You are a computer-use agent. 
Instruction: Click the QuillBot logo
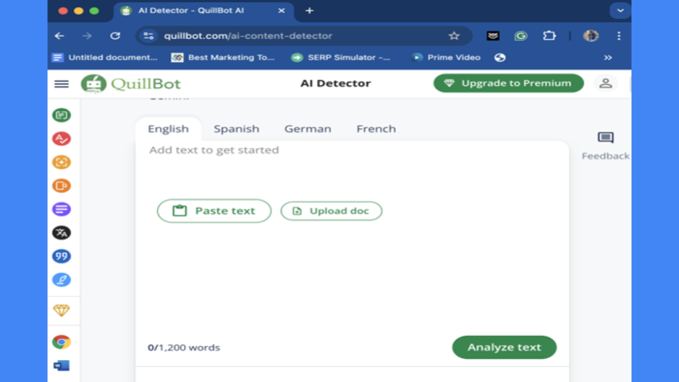[x=131, y=83]
